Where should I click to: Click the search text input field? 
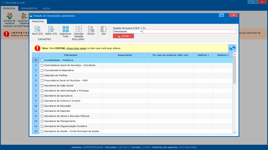click(x=190, y=31)
